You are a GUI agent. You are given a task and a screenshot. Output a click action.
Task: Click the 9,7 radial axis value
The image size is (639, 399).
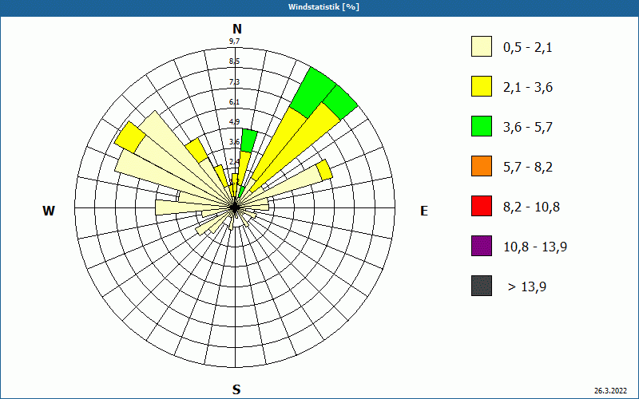pos(234,41)
